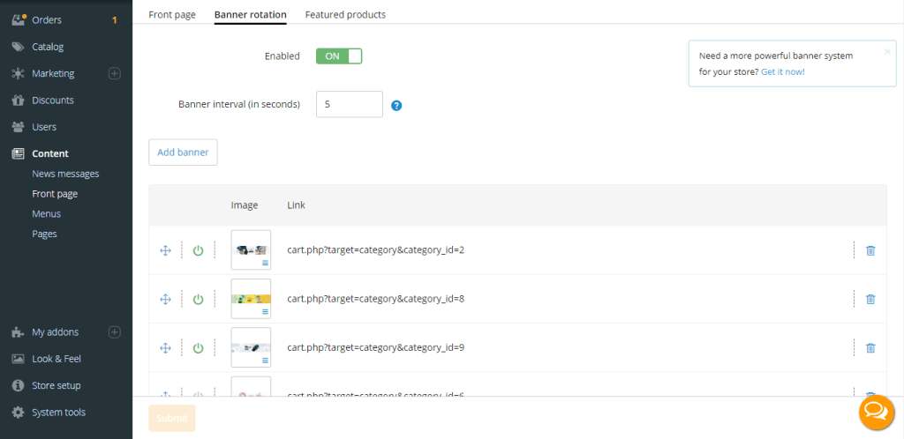
Task: Switch to the Front page tab
Action: click(172, 14)
